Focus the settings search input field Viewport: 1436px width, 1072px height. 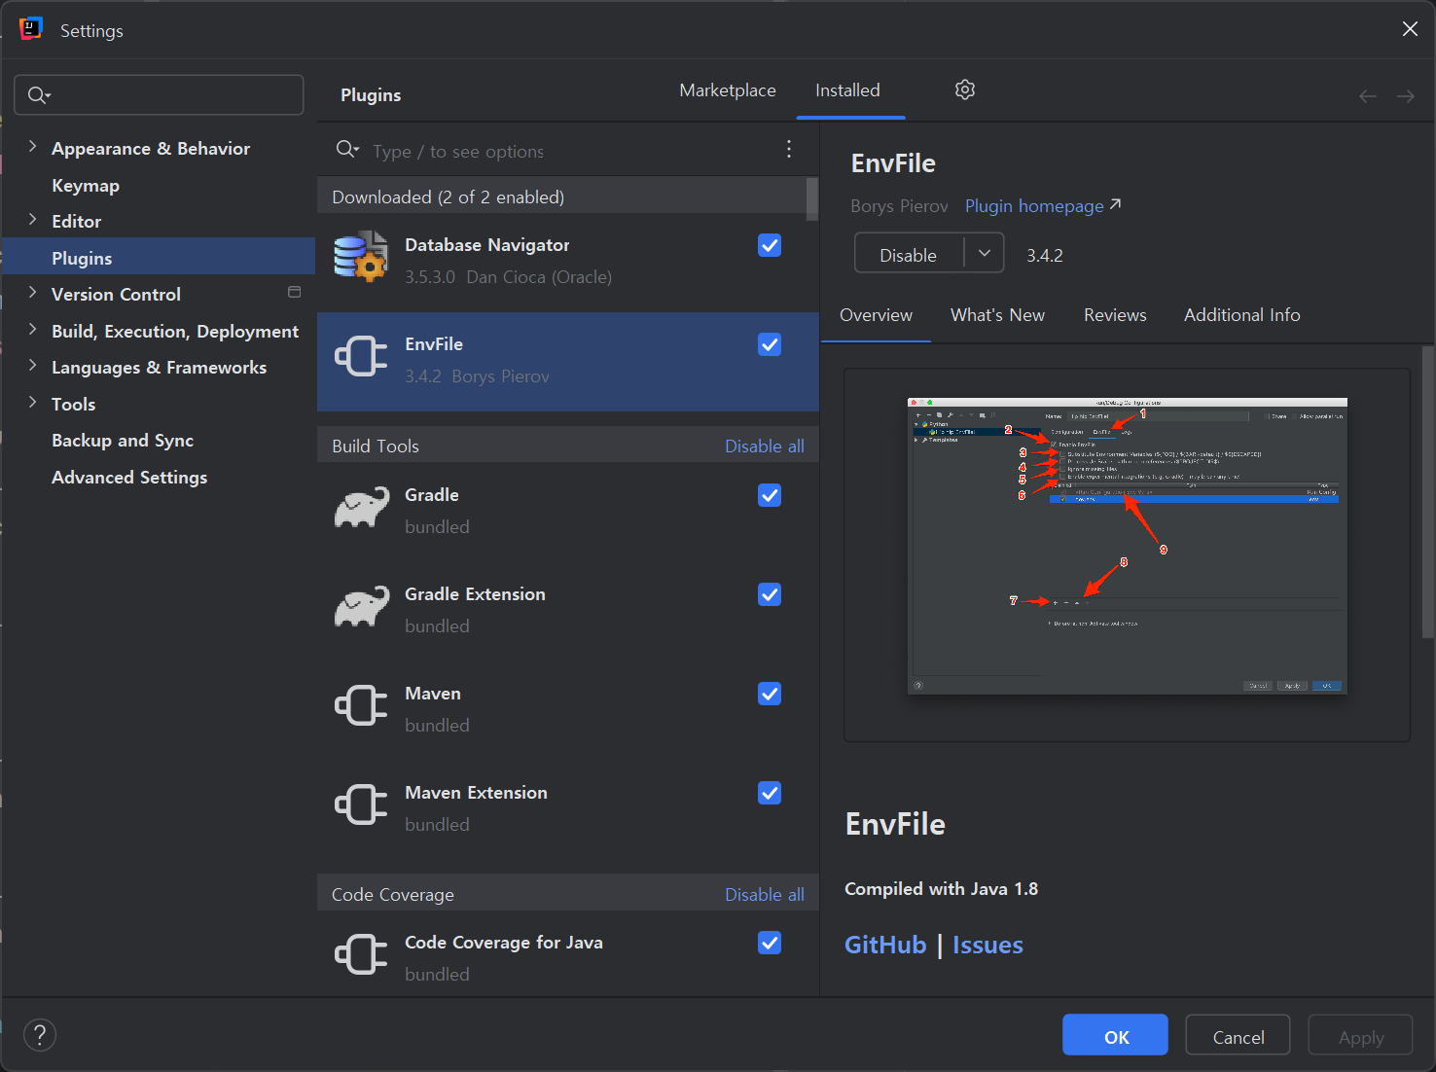(159, 94)
